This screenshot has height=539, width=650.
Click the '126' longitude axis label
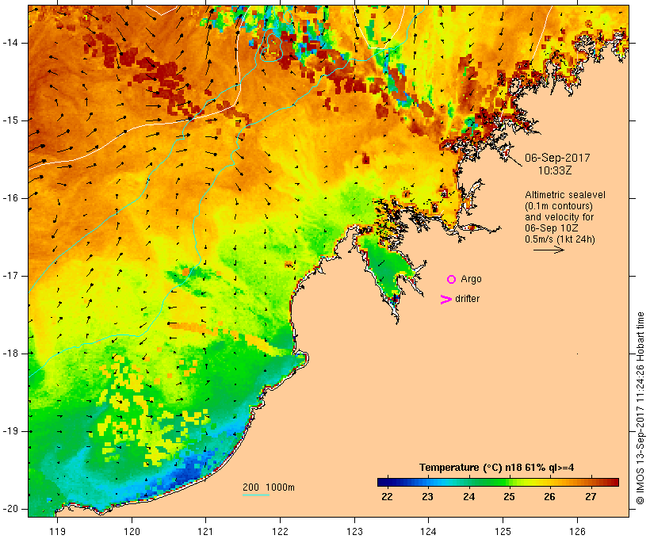577,532
